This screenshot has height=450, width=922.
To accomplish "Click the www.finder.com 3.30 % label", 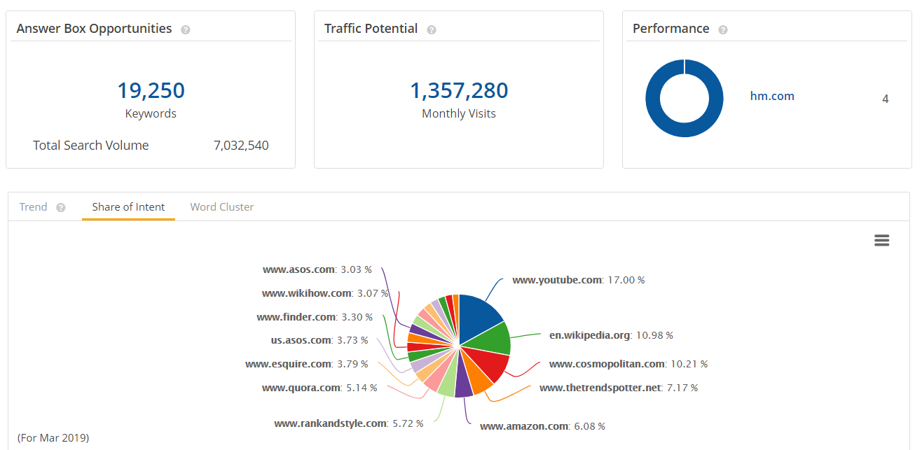I will pos(315,317).
